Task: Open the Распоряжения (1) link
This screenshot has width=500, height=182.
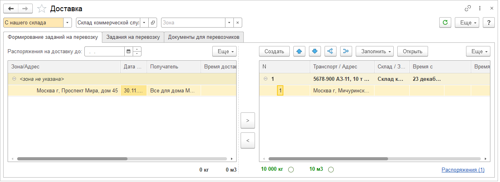Action: (x=463, y=170)
